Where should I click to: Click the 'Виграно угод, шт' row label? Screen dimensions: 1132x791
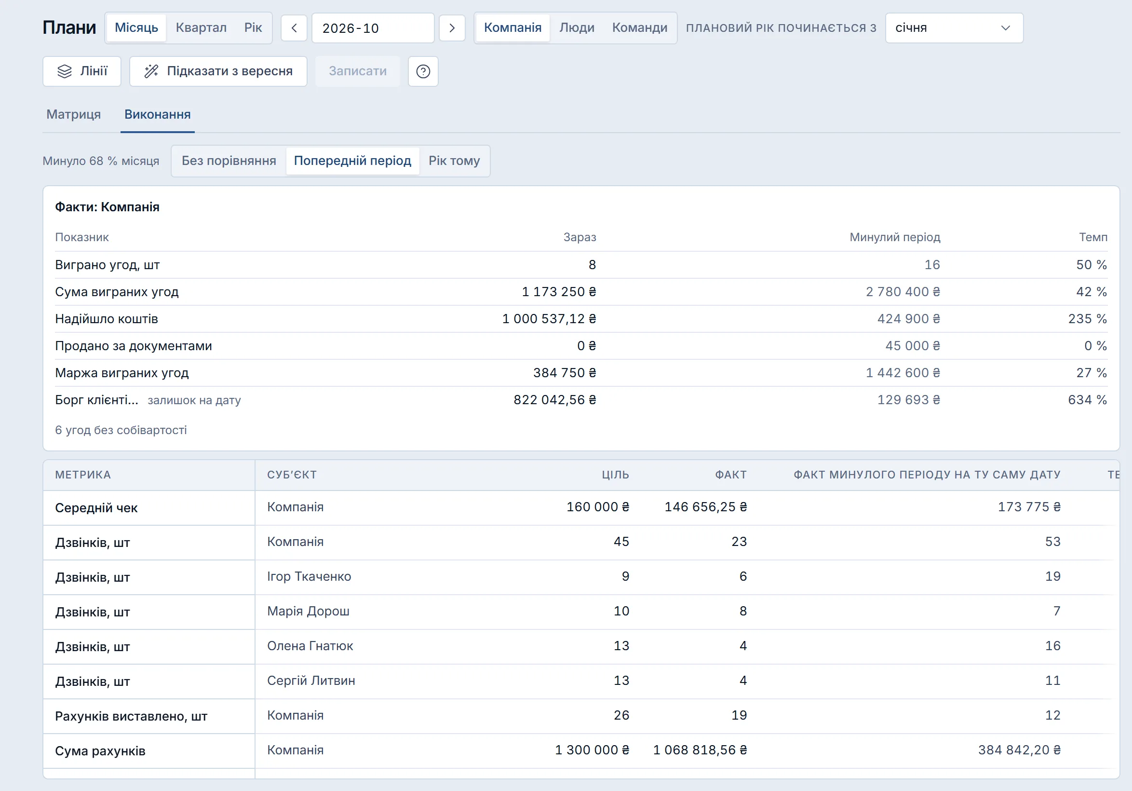click(108, 265)
